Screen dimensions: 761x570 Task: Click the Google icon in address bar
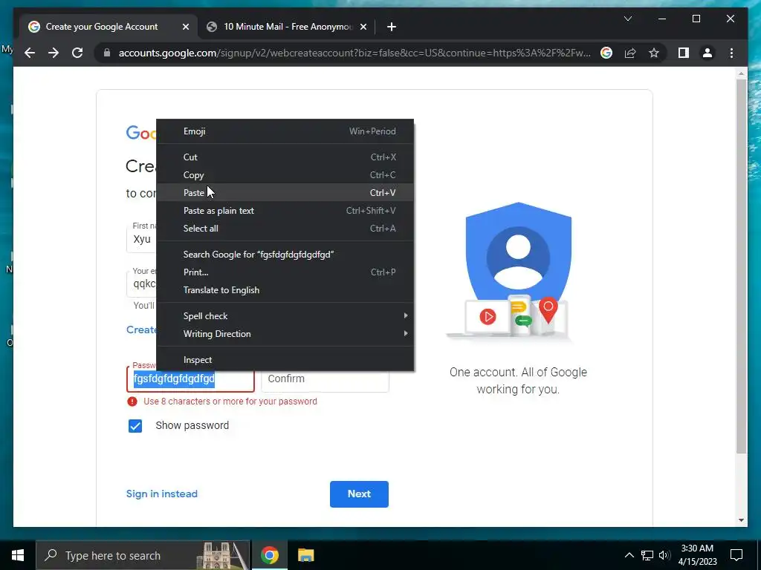[x=606, y=53]
